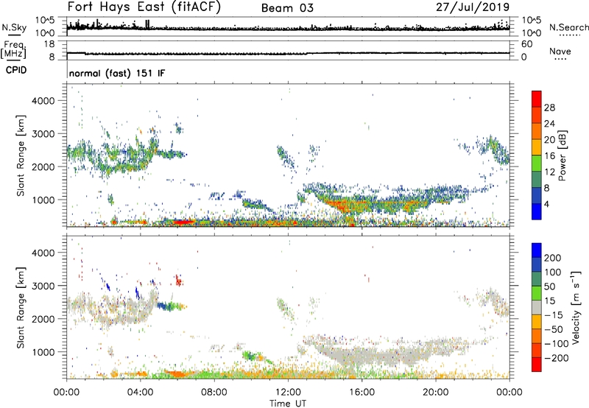
Task: Click the '12:00' time axis label
Action: pyautogui.click(x=288, y=393)
